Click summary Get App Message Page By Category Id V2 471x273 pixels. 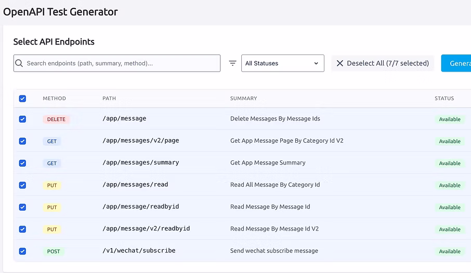pos(287,141)
